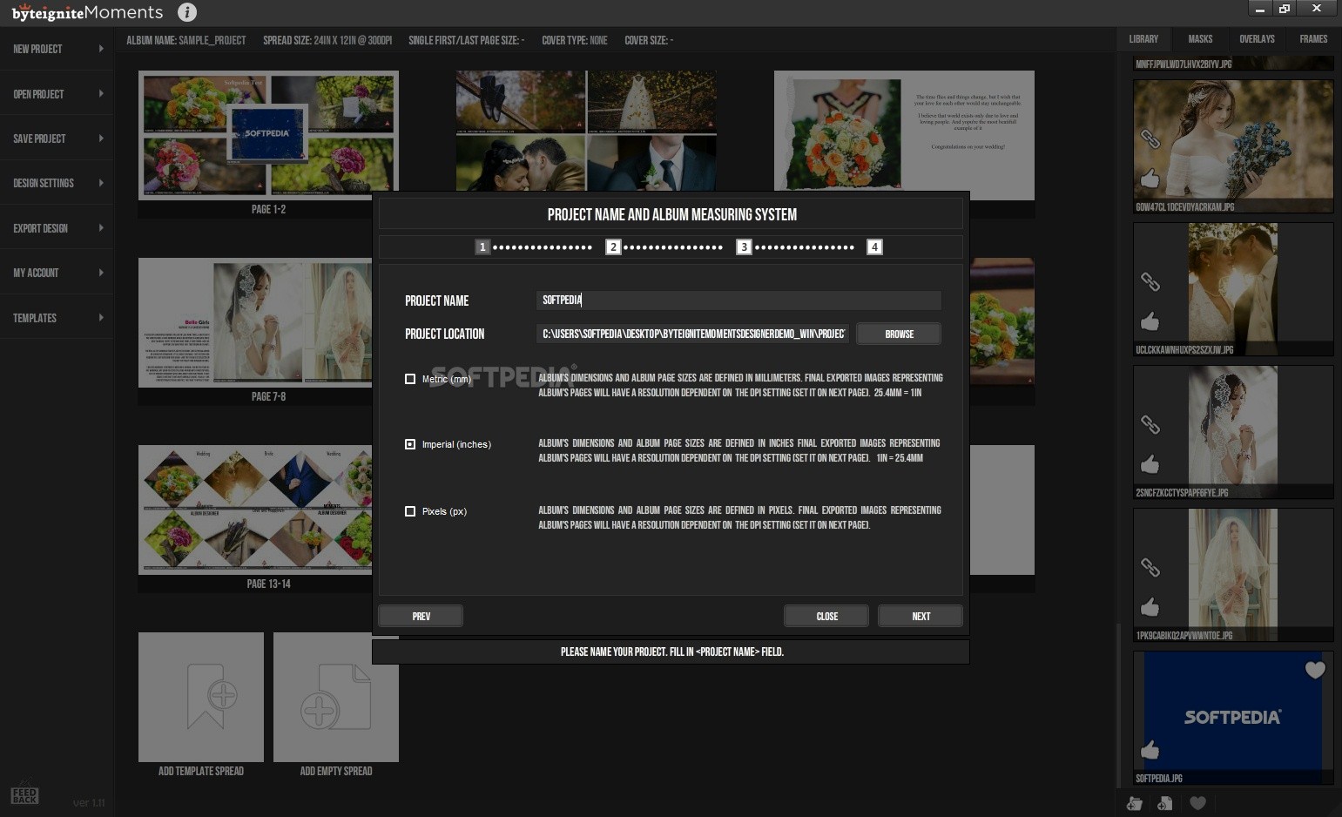
Task: Expand the My Account menu arrow
Action: [101, 273]
